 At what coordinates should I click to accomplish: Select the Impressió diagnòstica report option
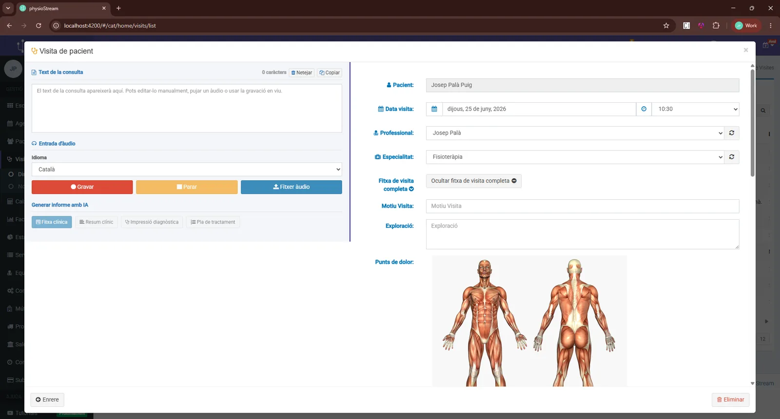coord(152,222)
